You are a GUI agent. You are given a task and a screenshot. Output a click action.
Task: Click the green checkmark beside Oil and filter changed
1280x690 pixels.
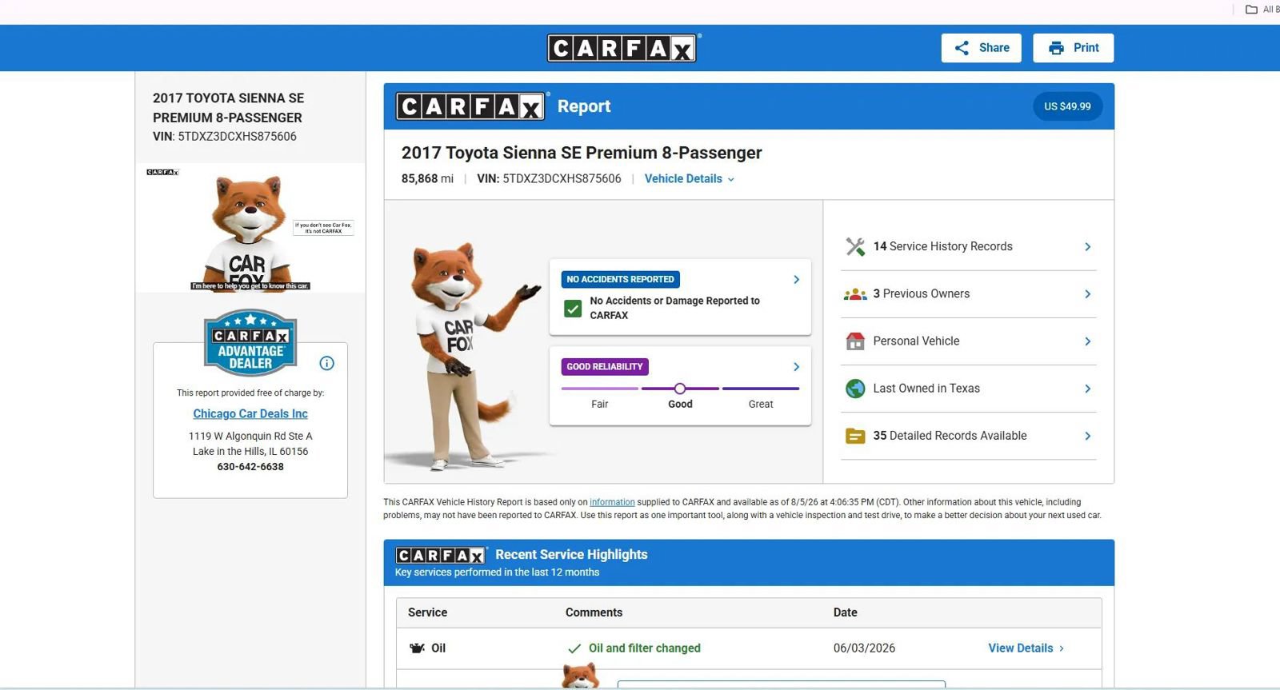(574, 648)
